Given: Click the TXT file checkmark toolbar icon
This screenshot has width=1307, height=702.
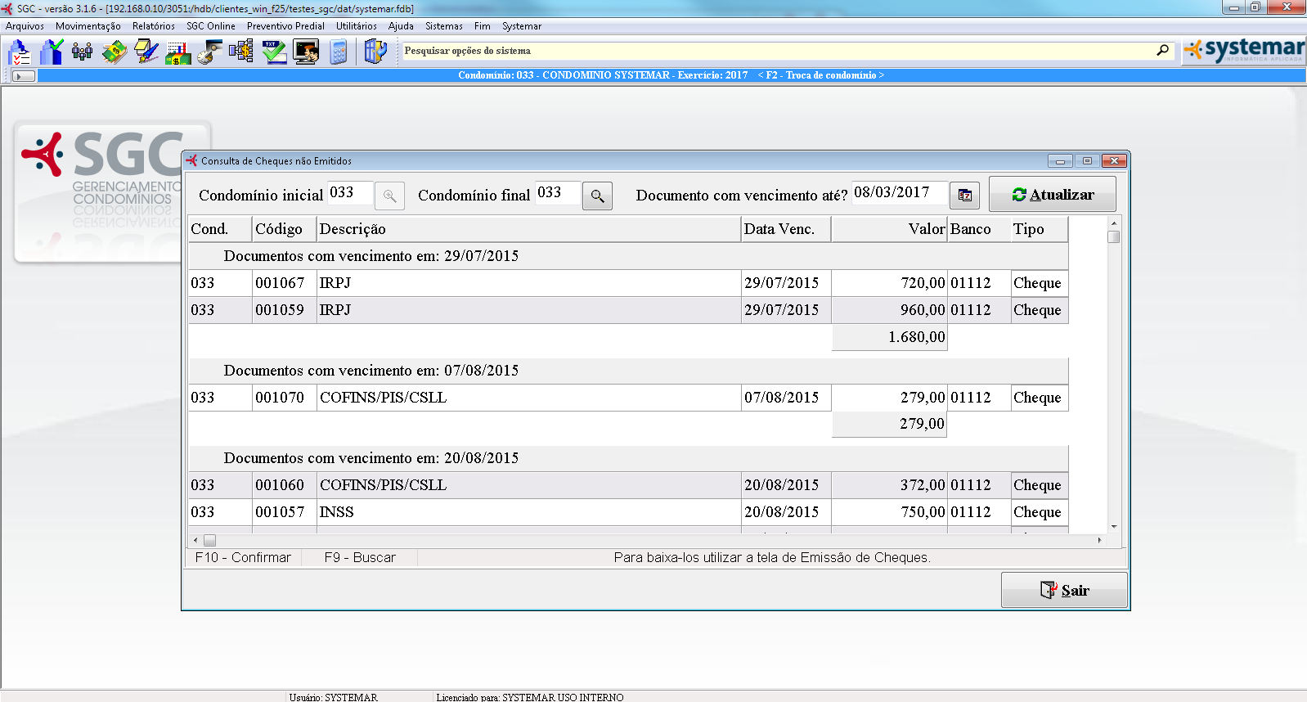Looking at the screenshot, I should point(274,52).
